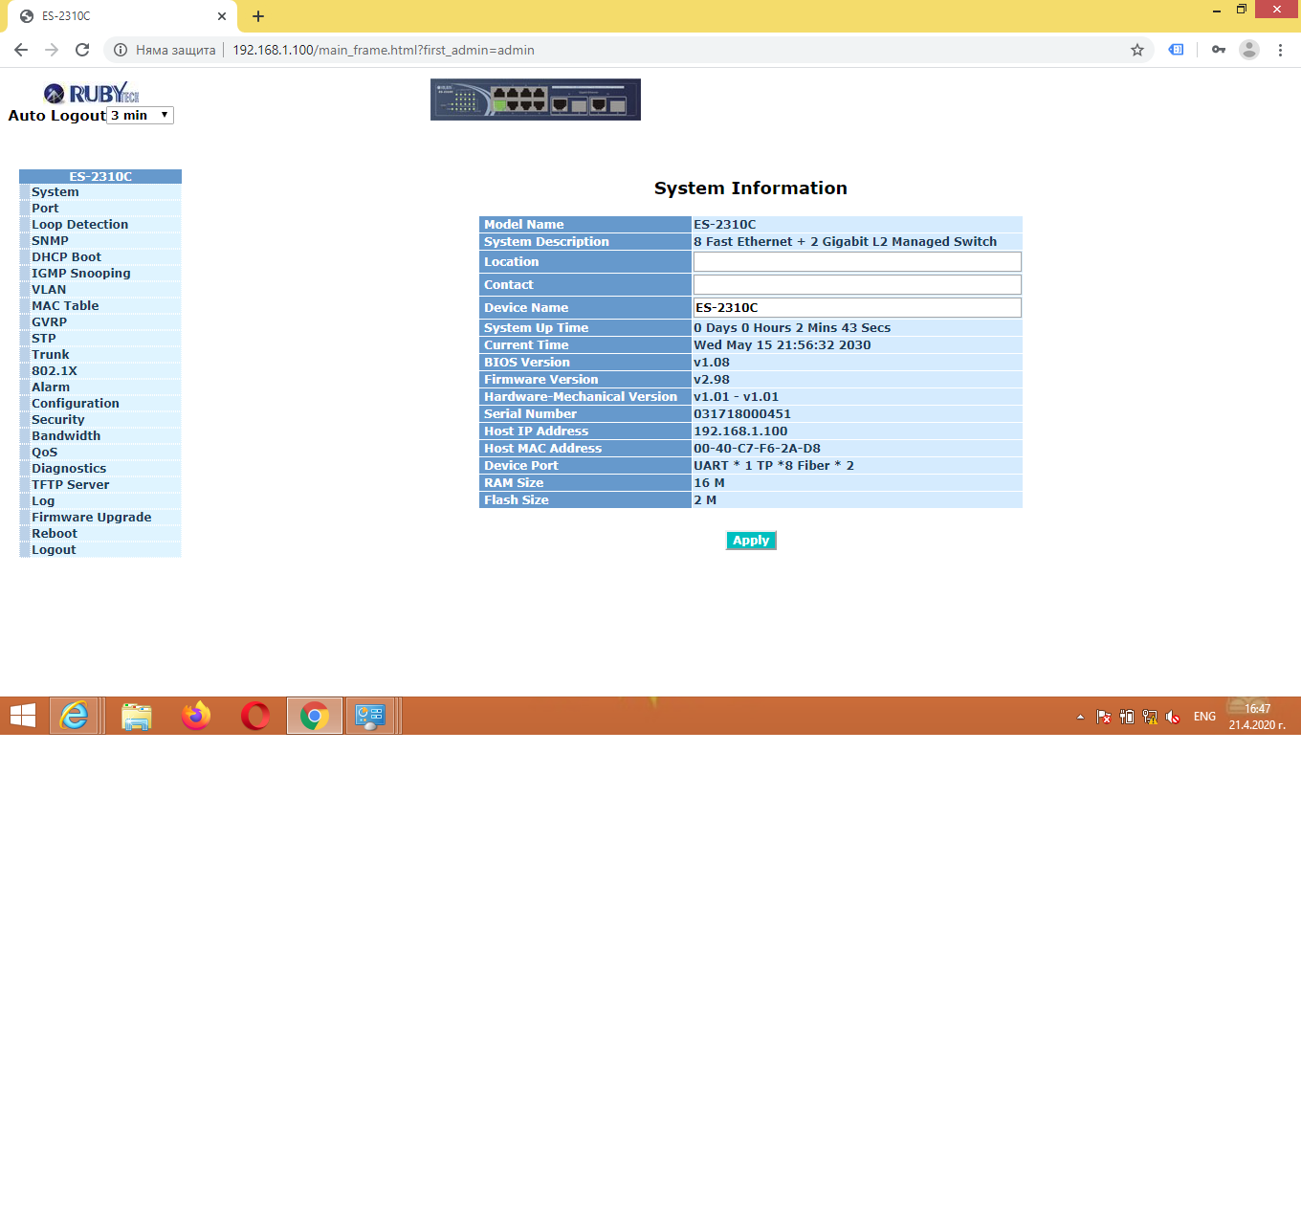Screen dimensions: 1301x1217
Task: Expand the Auto Logout time dropdown
Action: [141, 116]
